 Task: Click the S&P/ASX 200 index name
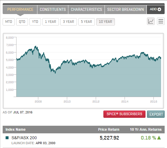point(24,138)
